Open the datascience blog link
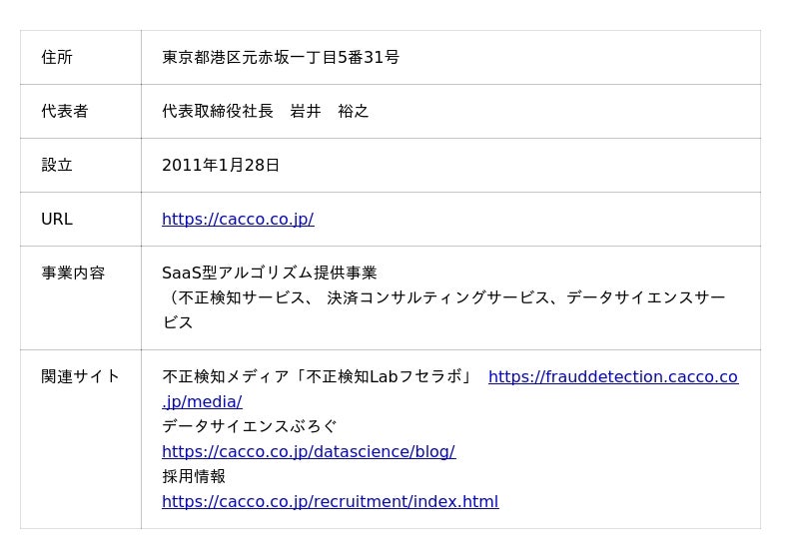This screenshot has width=799, height=559. point(308,452)
